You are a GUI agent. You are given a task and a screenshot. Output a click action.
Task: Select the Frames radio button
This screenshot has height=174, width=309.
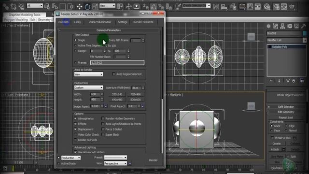tap(75, 62)
